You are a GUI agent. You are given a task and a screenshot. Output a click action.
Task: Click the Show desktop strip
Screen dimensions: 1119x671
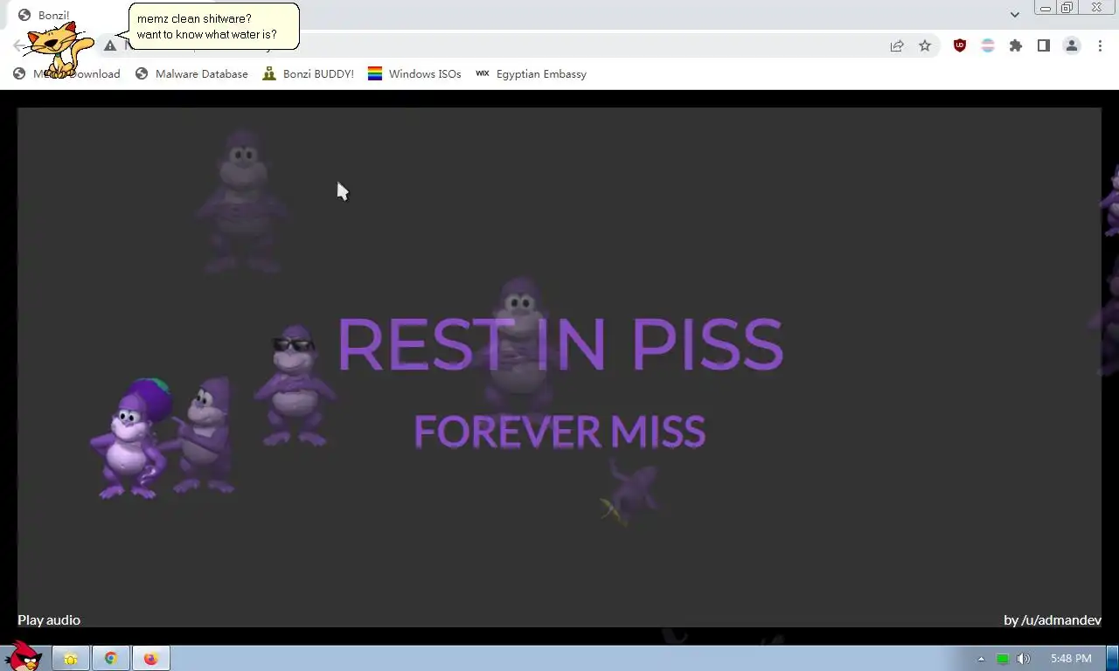coord(1113,659)
